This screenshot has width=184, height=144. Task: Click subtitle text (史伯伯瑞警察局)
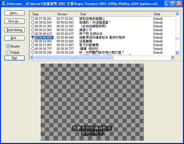pos(94,26)
